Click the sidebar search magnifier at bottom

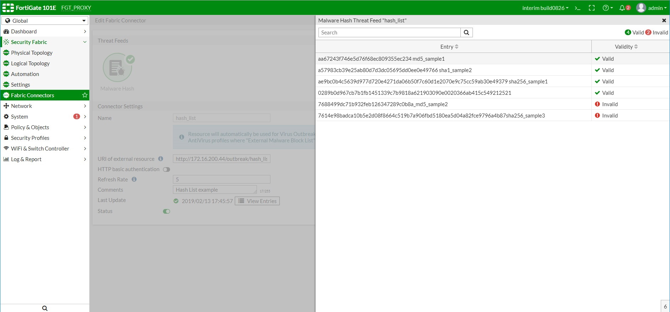point(45,308)
